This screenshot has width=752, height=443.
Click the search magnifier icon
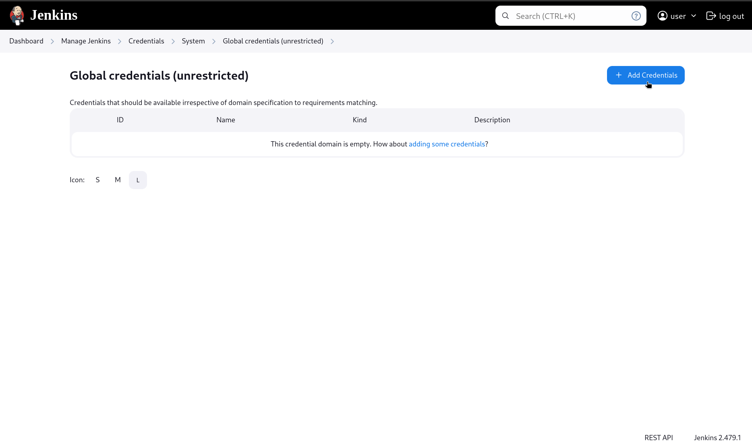point(505,16)
